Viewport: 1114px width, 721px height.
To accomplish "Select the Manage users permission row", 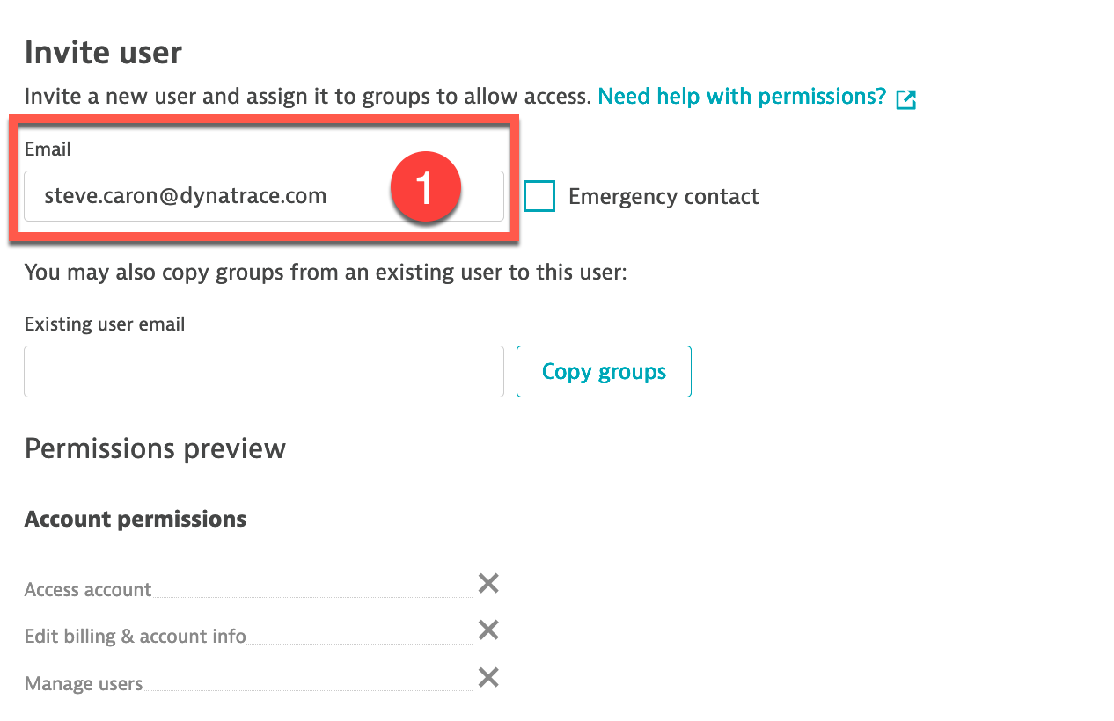I will pos(262,681).
